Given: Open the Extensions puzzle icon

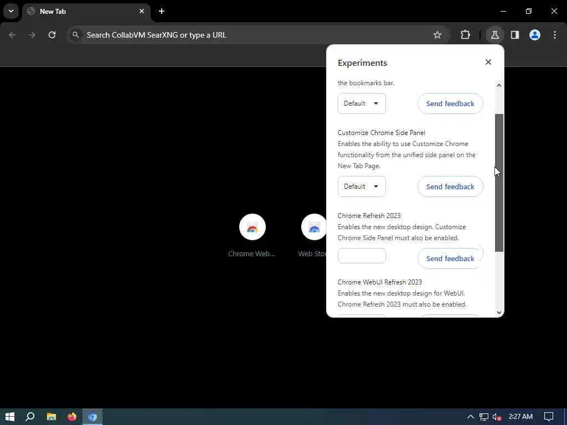Looking at the screenshot, I should [x=465, y=35].
